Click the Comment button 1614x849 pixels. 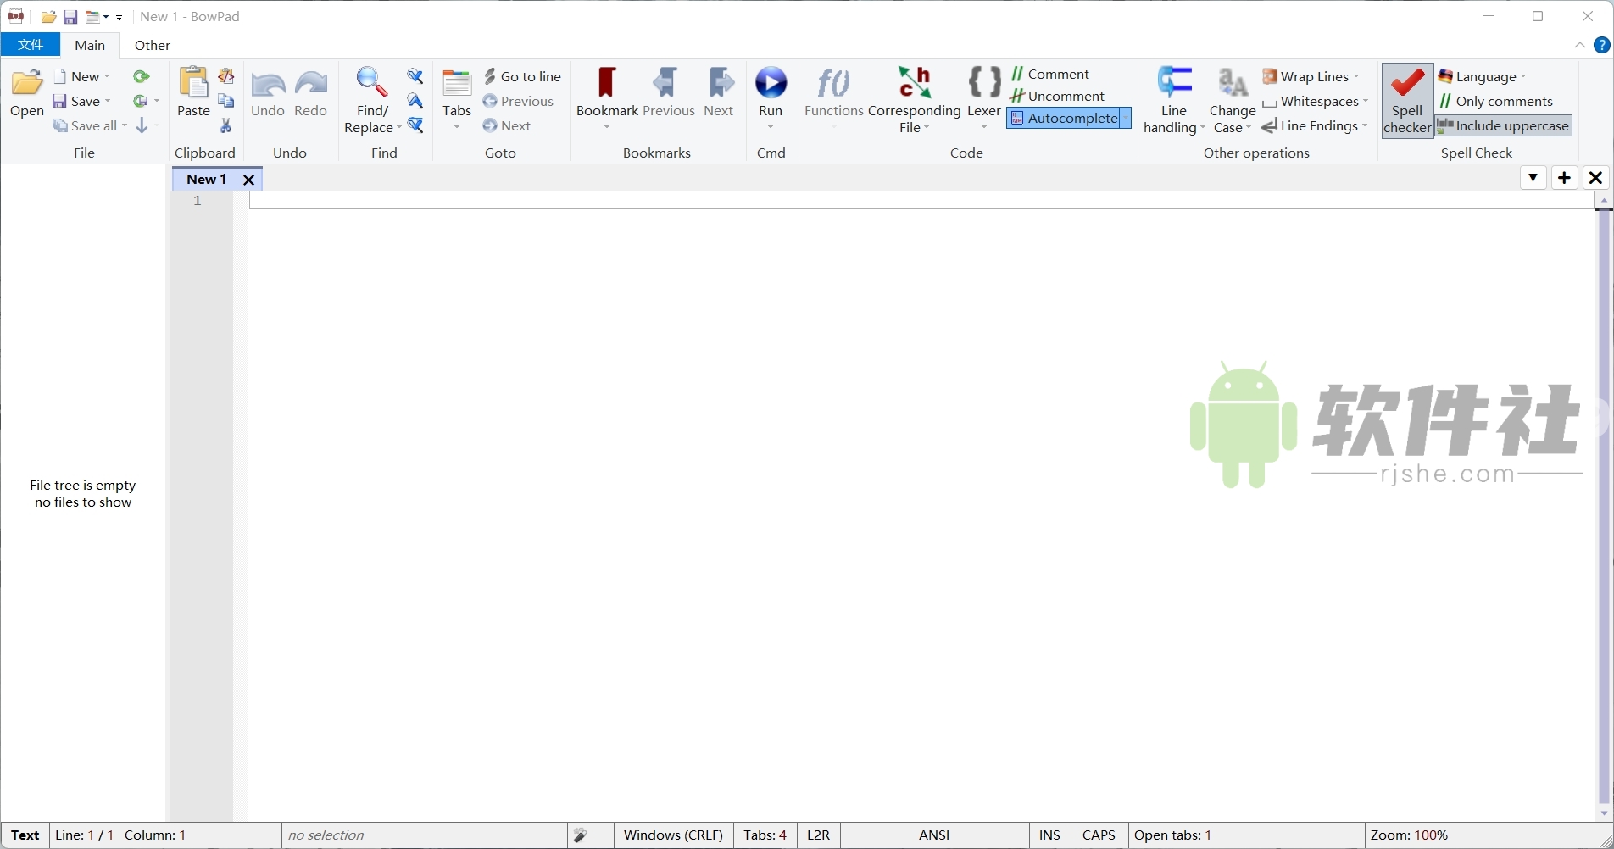coord(1051,75)
